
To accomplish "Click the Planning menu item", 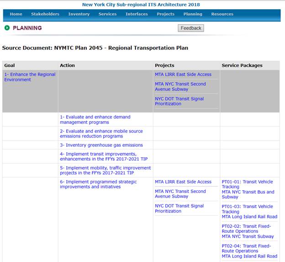I will [193, 14].
